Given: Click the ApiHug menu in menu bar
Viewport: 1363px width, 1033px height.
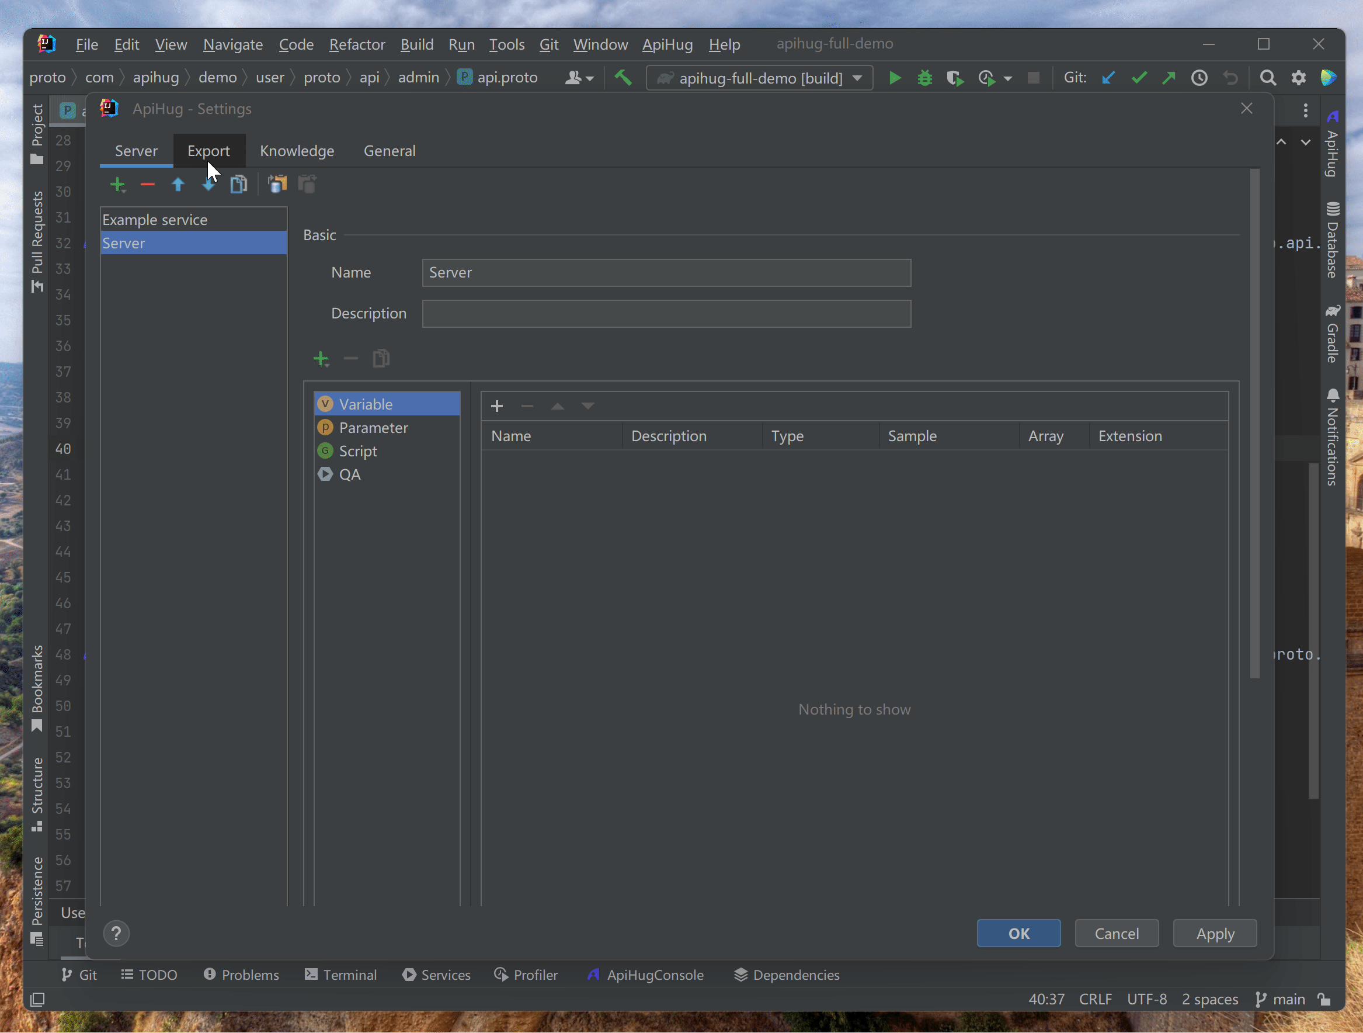Looking at the screenshot, I should (x=667, y=44).
